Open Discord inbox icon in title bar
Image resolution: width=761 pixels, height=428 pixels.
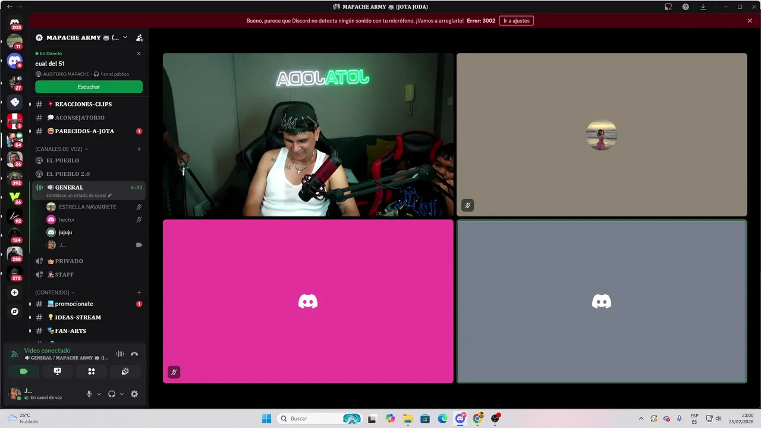click(x=668, y=7)
